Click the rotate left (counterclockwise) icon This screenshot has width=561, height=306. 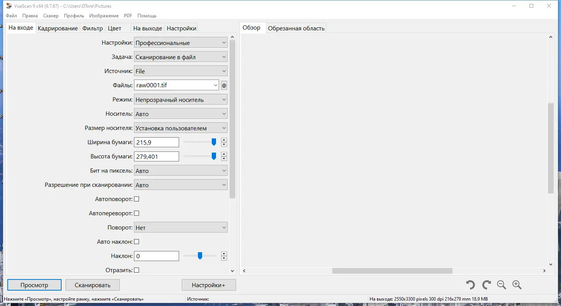pyautogui.click(x=470, y=285)
